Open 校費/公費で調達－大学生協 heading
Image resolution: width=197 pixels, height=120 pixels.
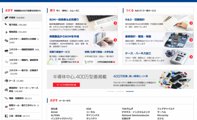99,52
